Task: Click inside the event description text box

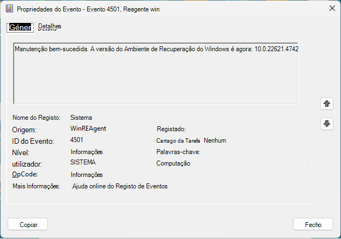Action: (156, 73)
